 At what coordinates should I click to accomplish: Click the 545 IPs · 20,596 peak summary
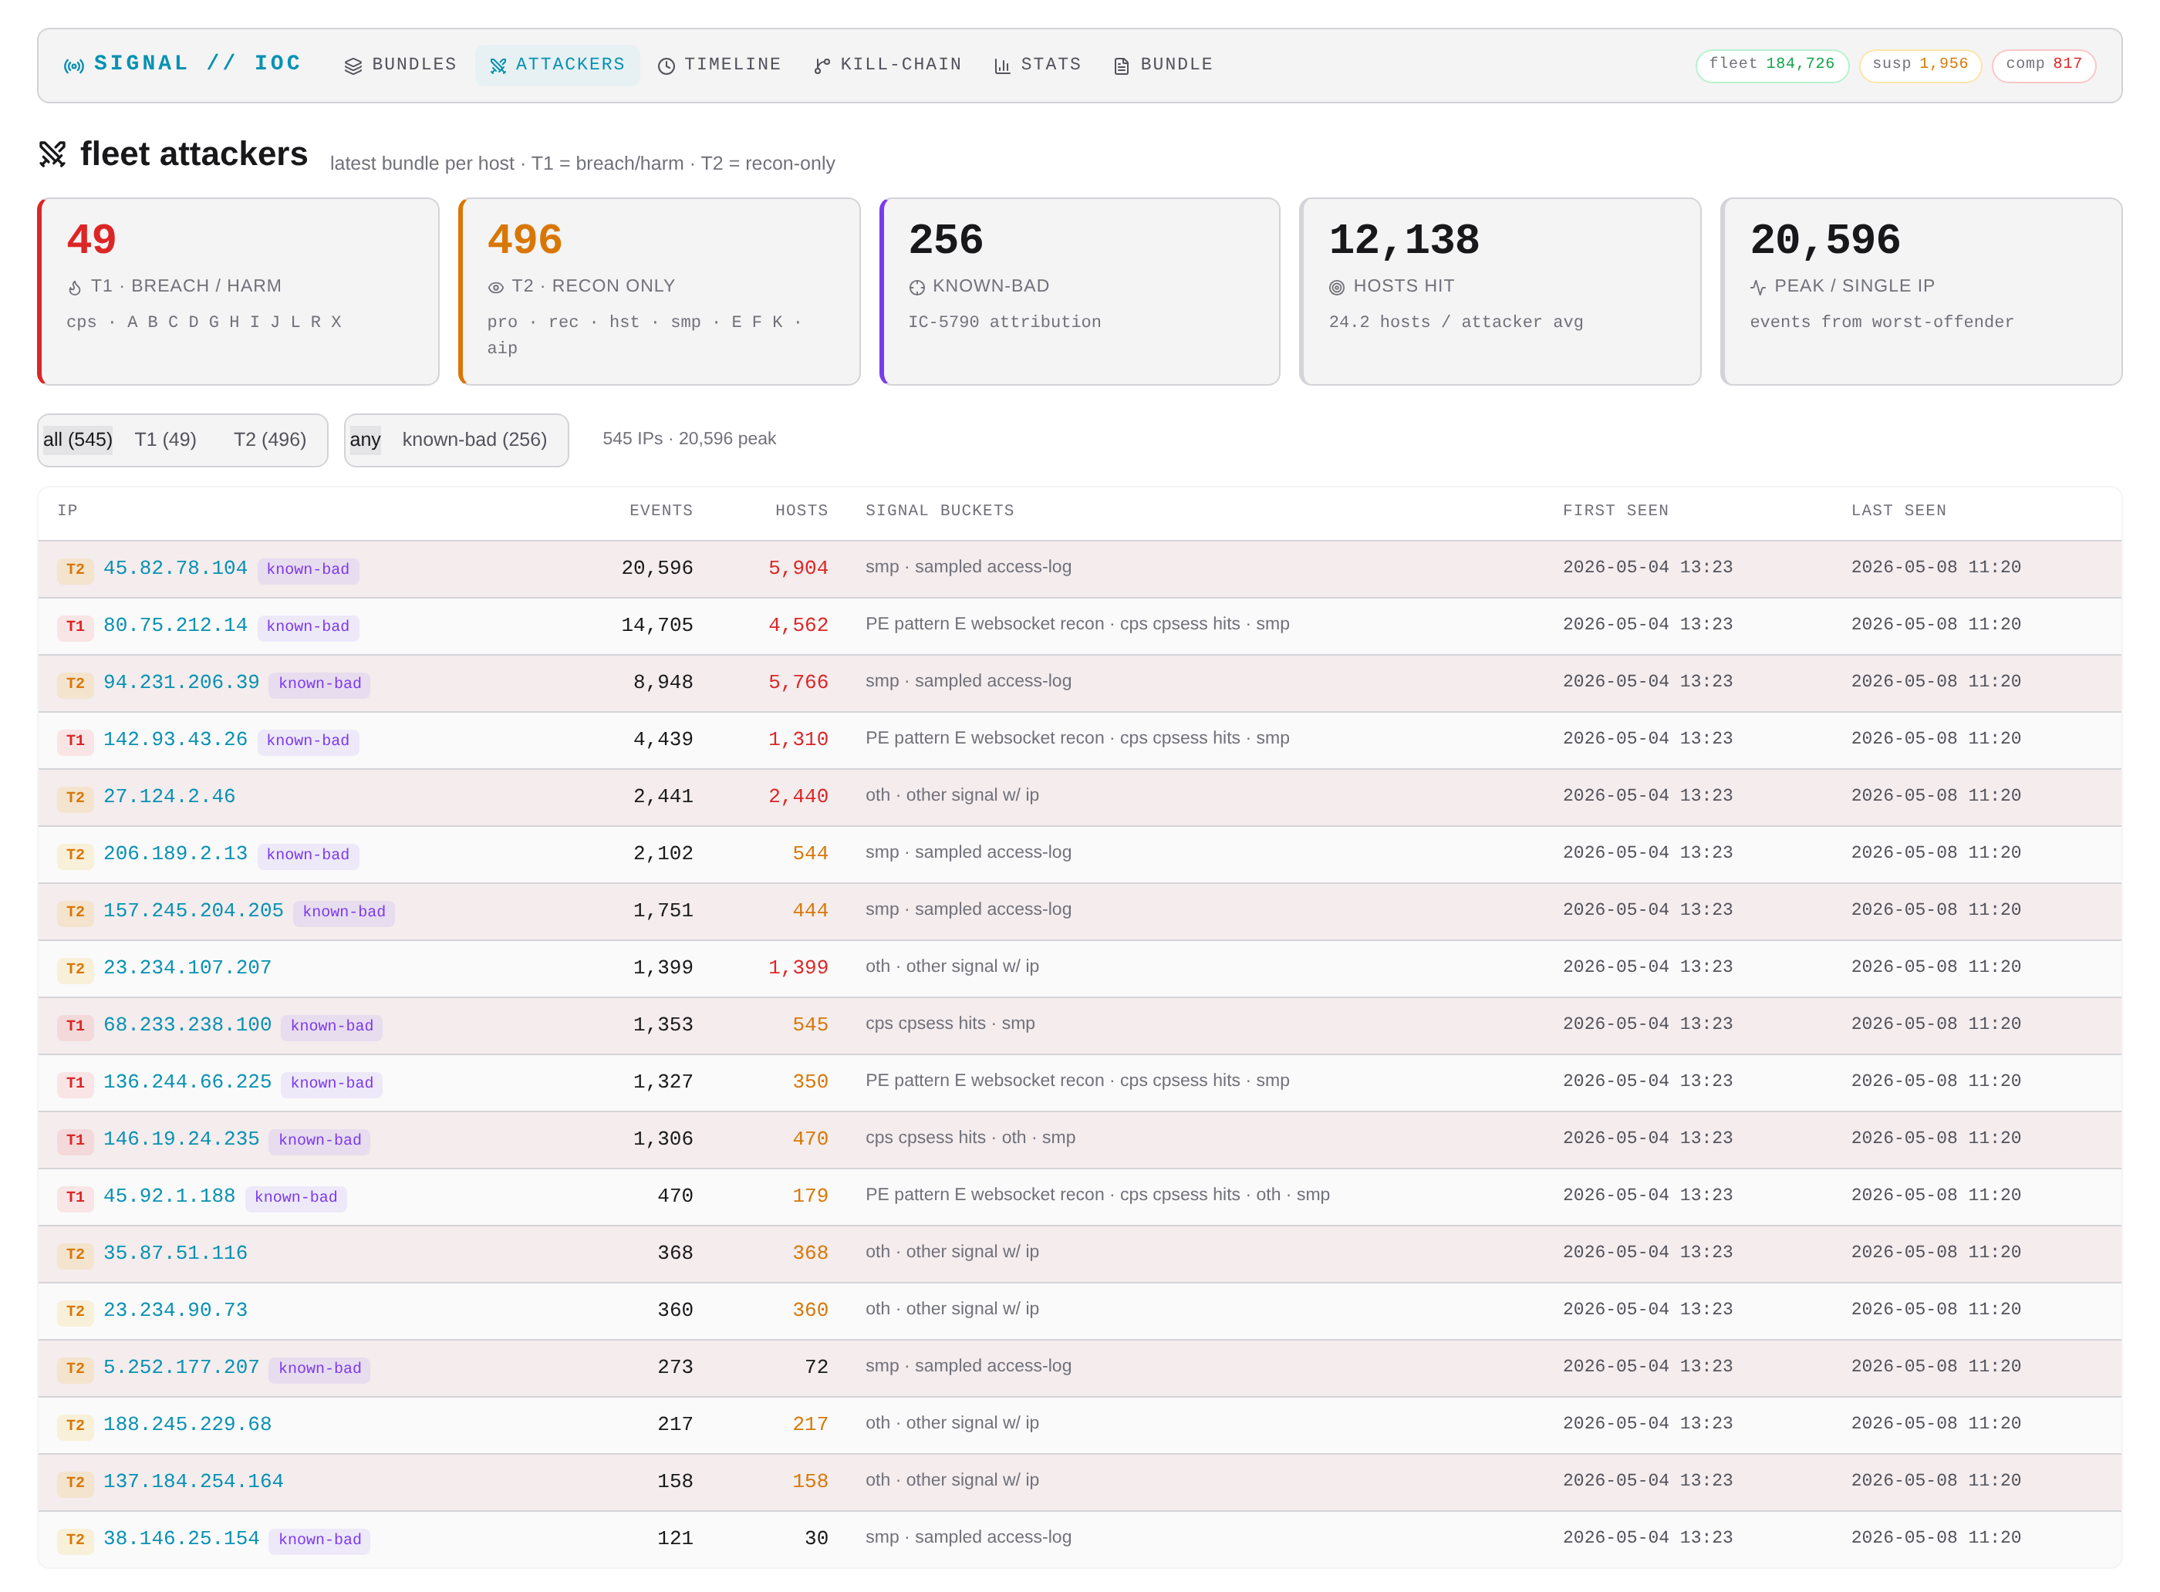[689, 438]
